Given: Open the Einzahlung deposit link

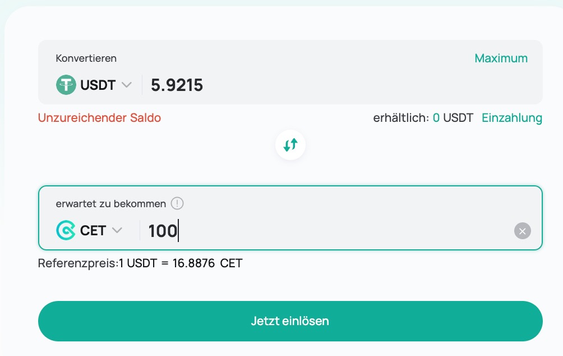Looking at the screenshot, I should (x=512, y=118).
